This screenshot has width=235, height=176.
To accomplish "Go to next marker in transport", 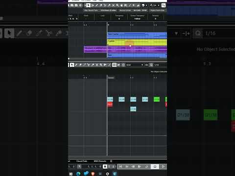I will pos(127,167).
